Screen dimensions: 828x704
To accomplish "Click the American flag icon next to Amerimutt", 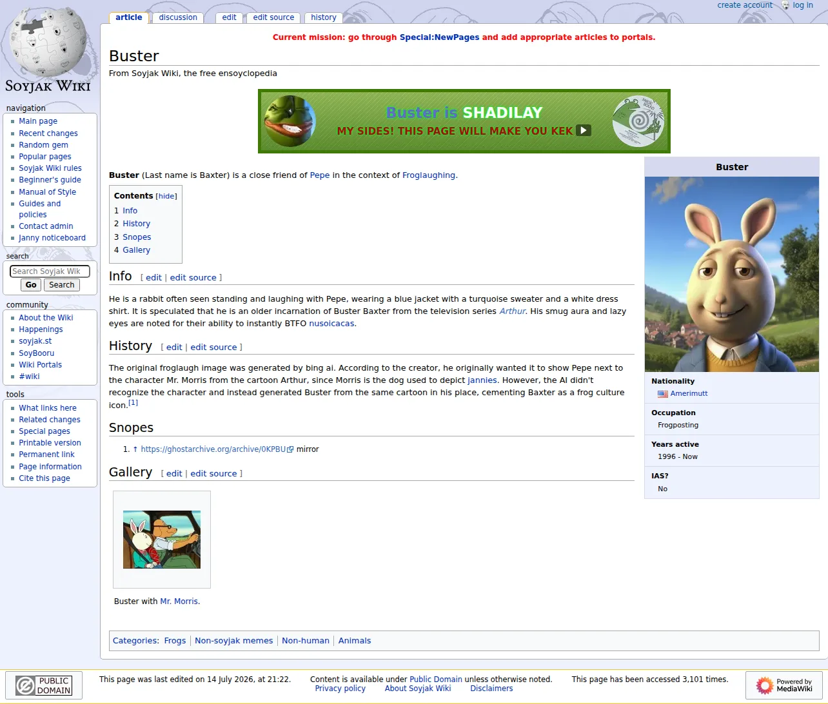I will [663, 394].
